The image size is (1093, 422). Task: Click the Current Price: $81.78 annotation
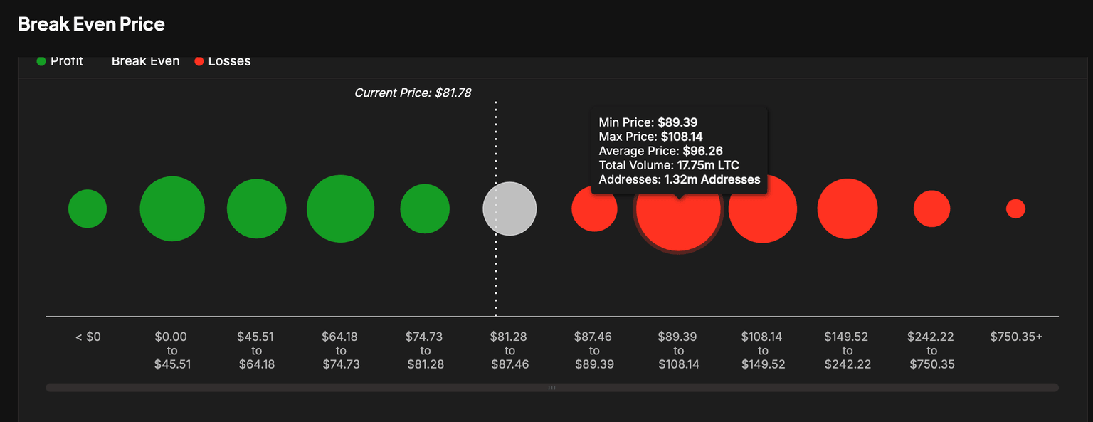413,93
